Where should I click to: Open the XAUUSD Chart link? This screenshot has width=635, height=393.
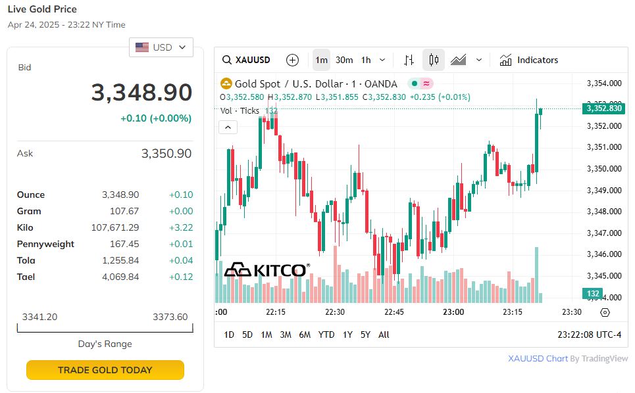click(x=538, y=359)
